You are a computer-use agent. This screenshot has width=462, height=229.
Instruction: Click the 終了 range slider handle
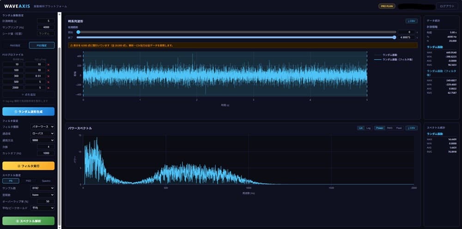pyautogui.click(x=394, y=37)
